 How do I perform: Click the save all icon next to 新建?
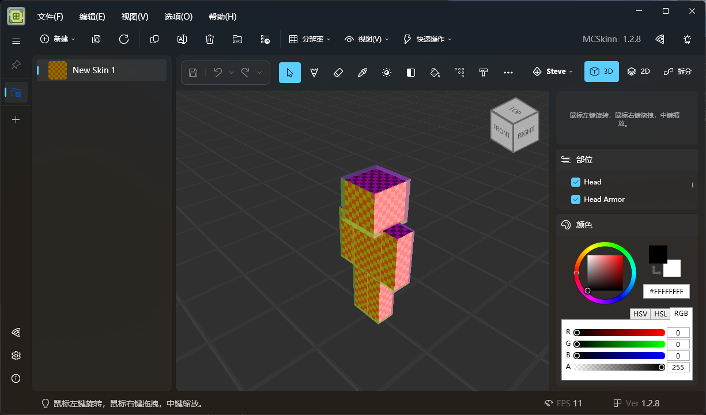tap(96, 39)
